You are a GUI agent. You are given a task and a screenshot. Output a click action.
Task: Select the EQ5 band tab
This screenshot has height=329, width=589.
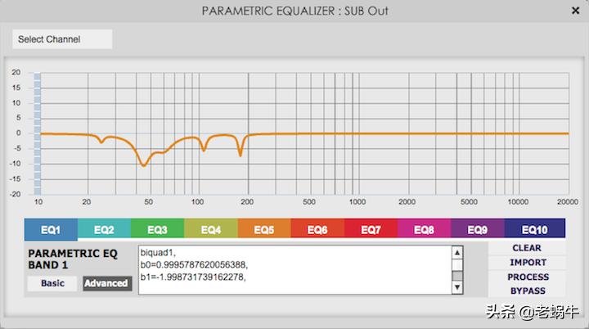click(x=264, y=228)
